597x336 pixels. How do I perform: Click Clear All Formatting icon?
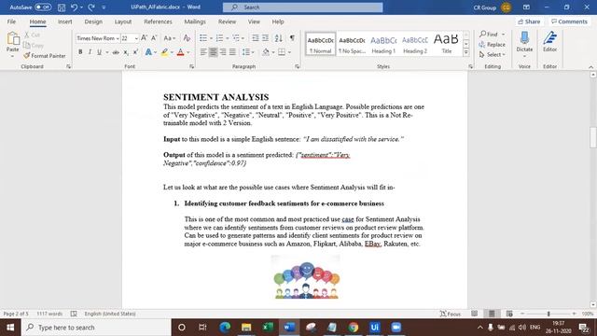tap(187, 38)
